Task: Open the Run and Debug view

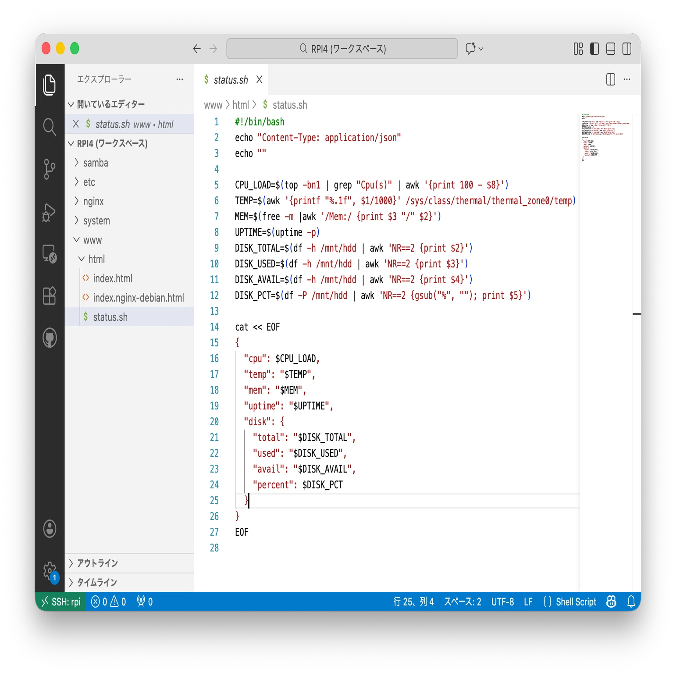Action: pyautogui.click(x=50, y=212)
